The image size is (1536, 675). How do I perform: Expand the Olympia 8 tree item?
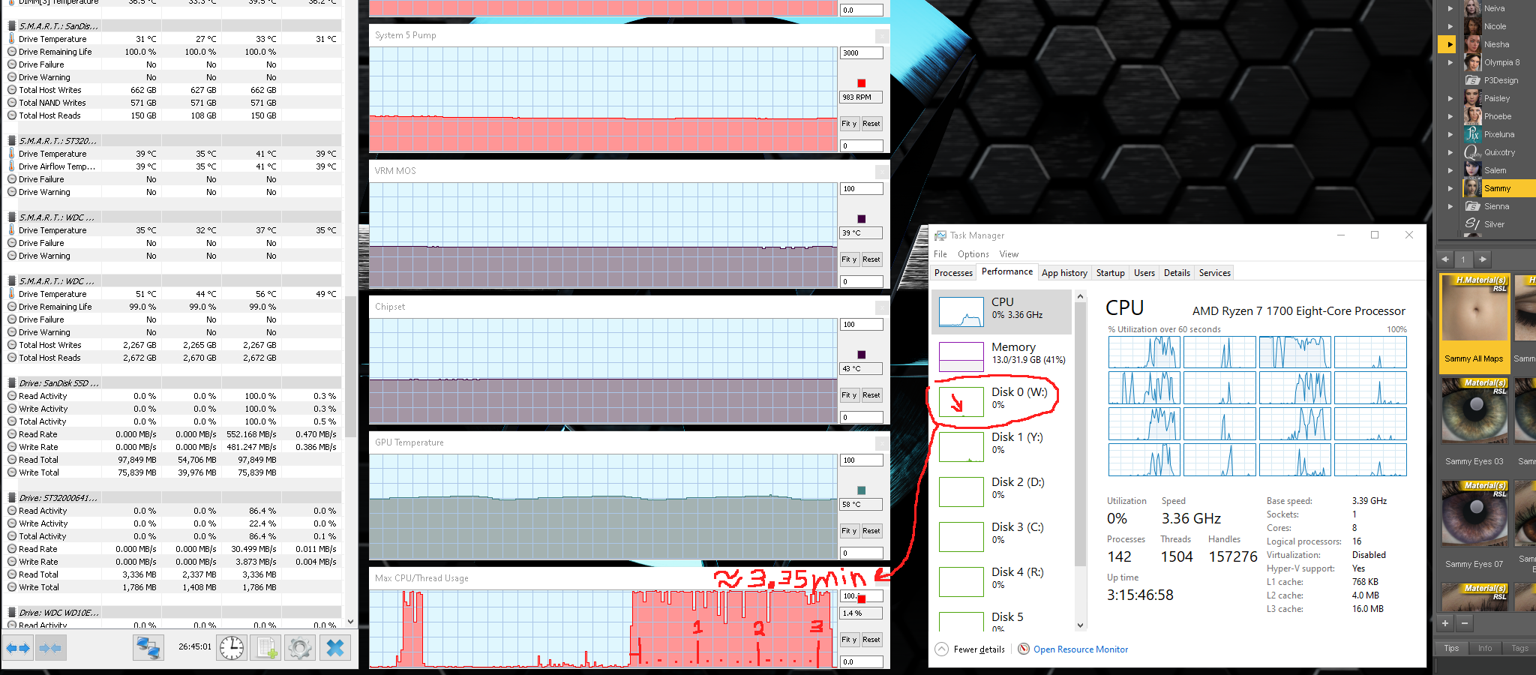[1450, 62]
